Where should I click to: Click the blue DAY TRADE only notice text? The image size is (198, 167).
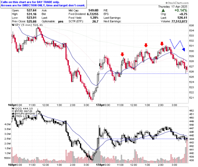pyautogui.click(x=43, y=4)
